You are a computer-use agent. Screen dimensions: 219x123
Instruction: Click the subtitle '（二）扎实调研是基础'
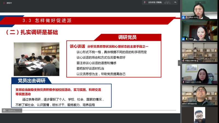31,32
